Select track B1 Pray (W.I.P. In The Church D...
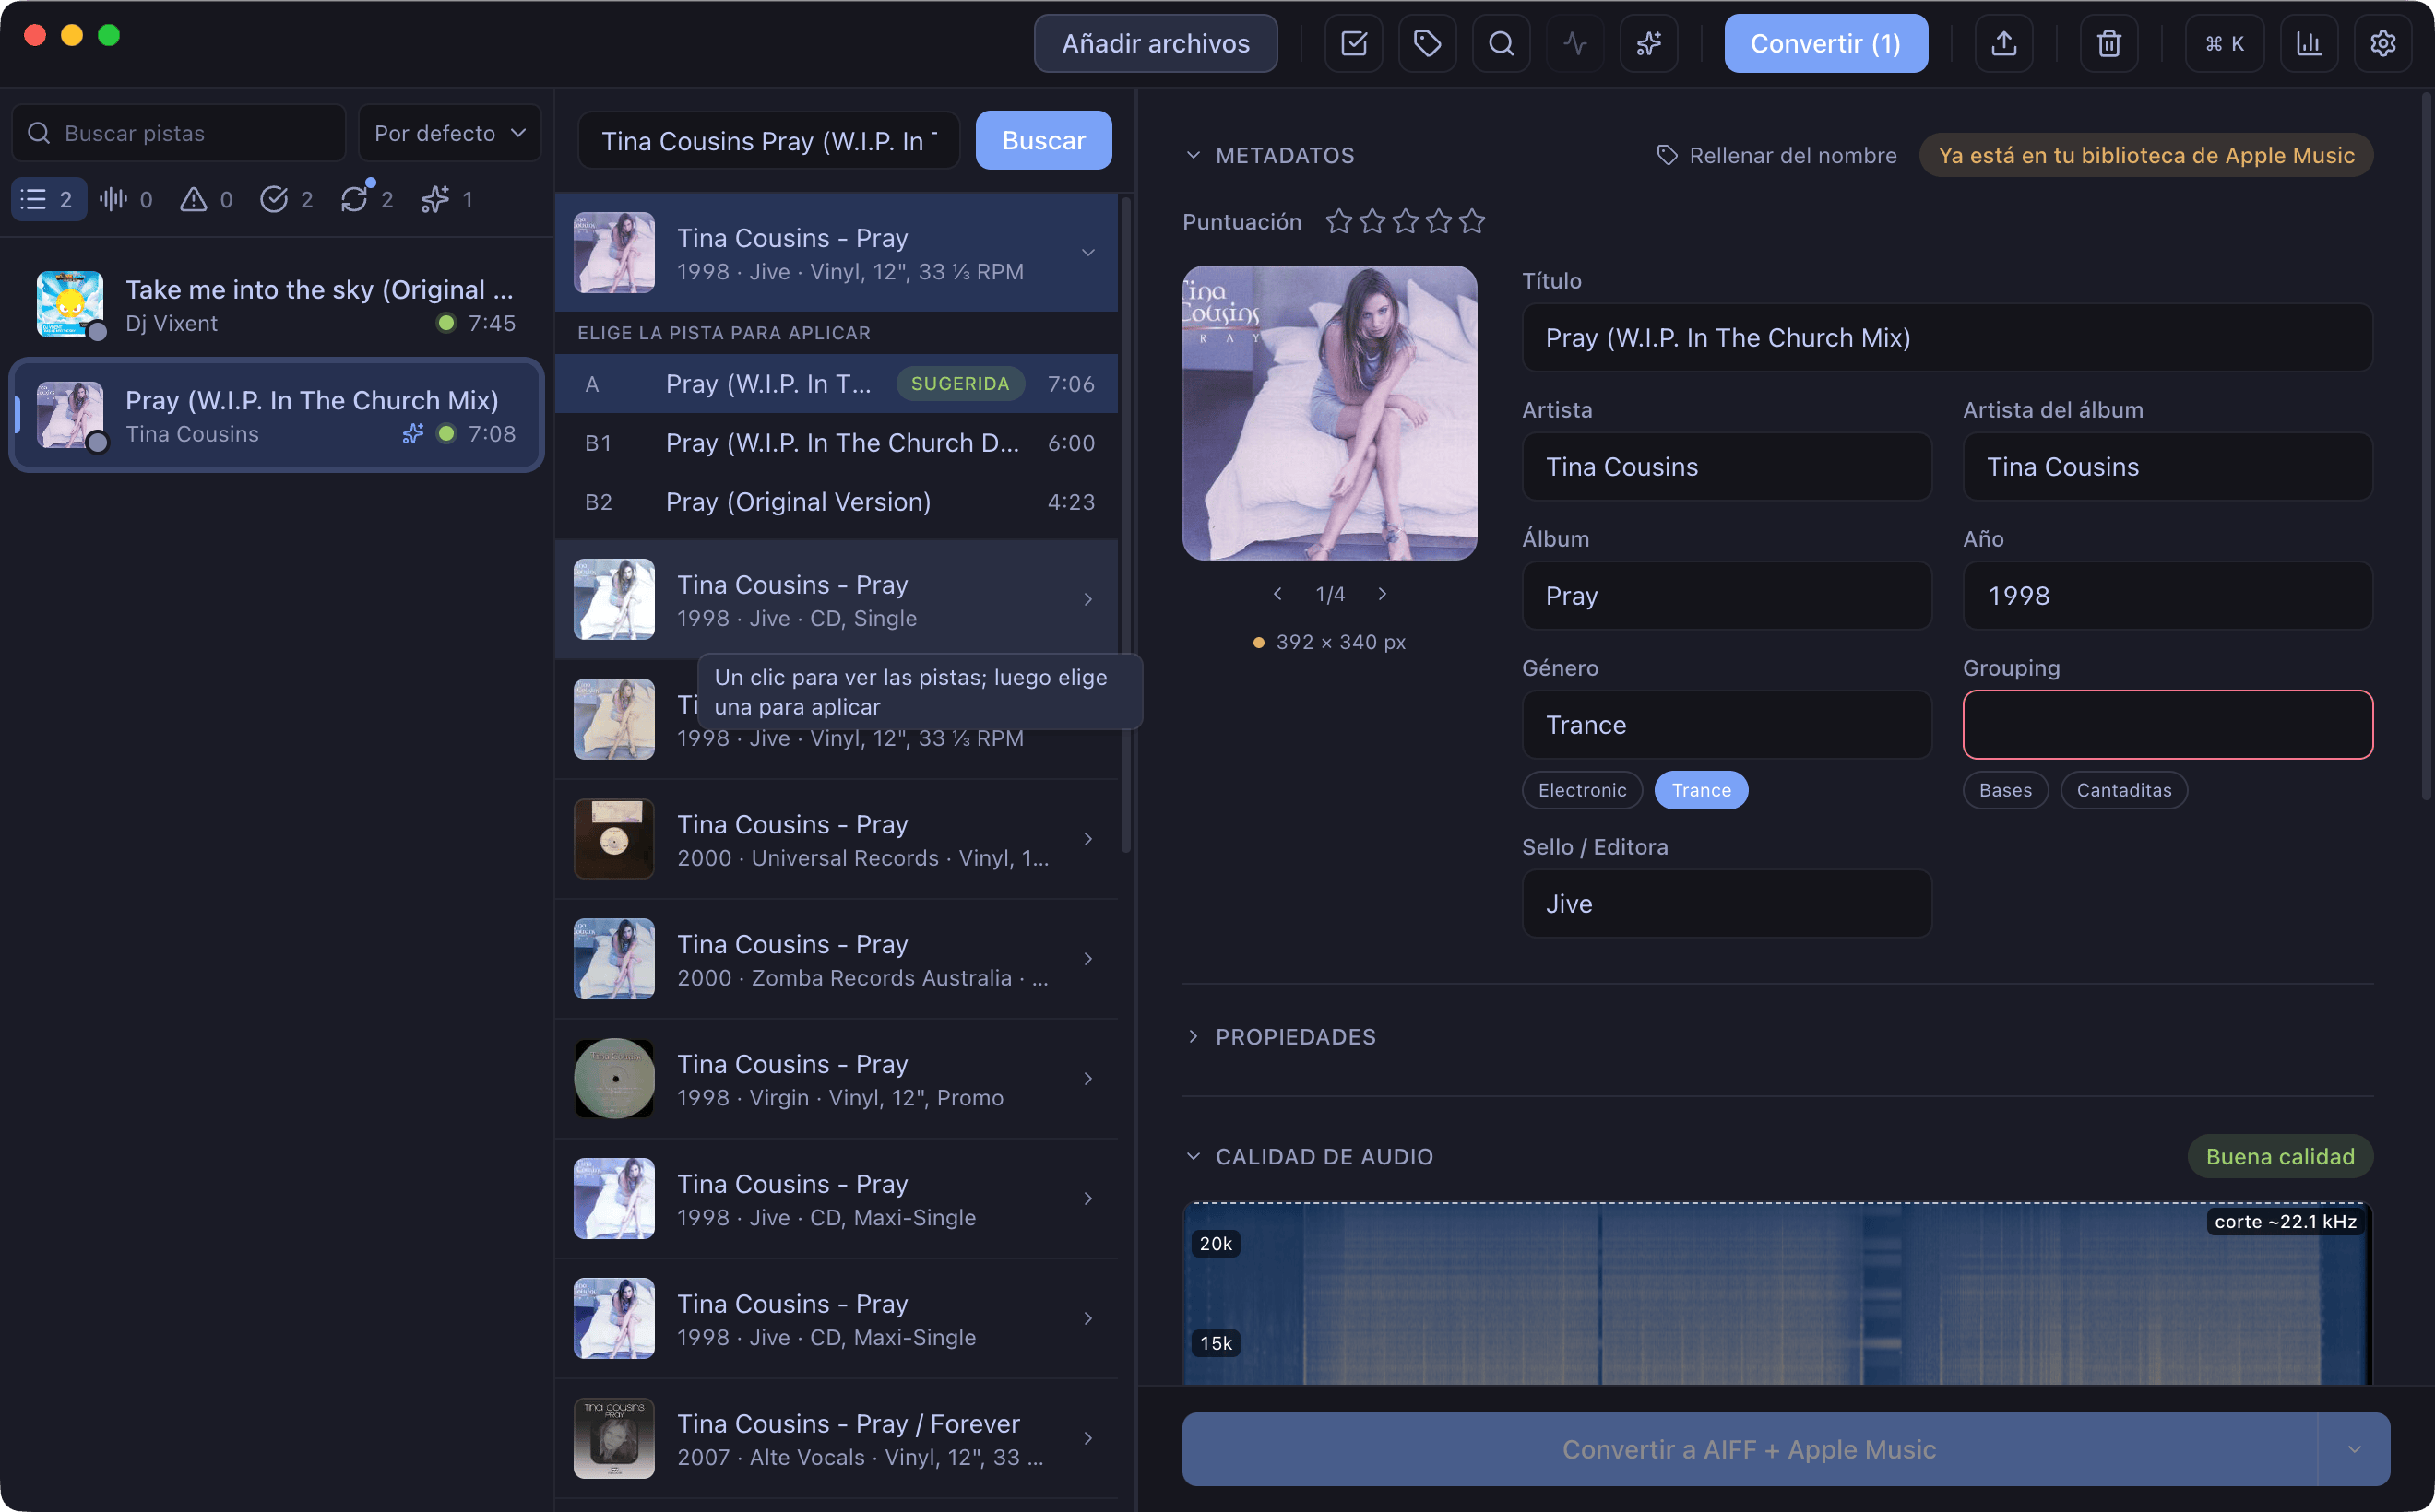 click(837, 443)
